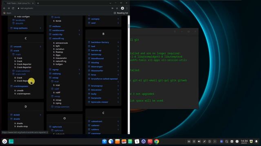The width and height of the screenshot is (261, 146).
Task: Open the netsniff-ng package link
Action: (x=58, y=39)
